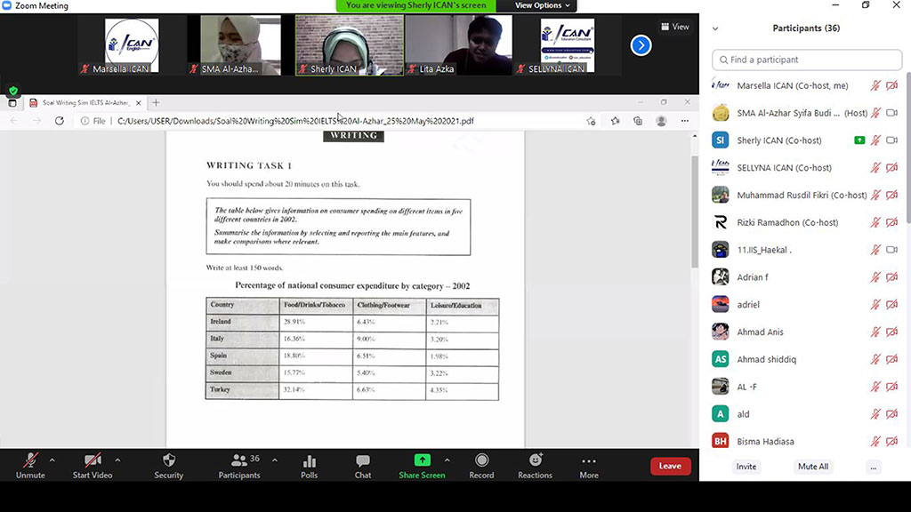Expand video options arrow next to Start Video
Image resolution: width=911 pixels, height=512 pixels.
pos(117,460)
